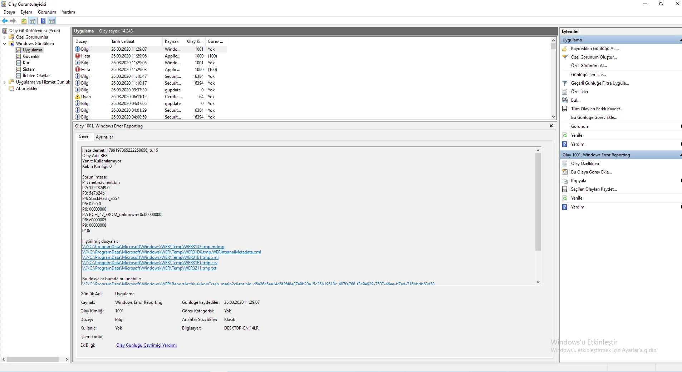The image size is (682, 372).
Task: Toggle the console tree toolbar icon
Action: click(33, 21)
